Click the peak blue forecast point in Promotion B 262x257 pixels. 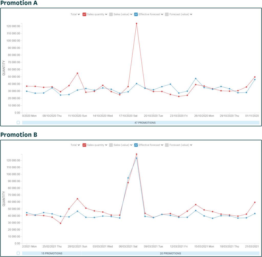(x=136, y=158)
